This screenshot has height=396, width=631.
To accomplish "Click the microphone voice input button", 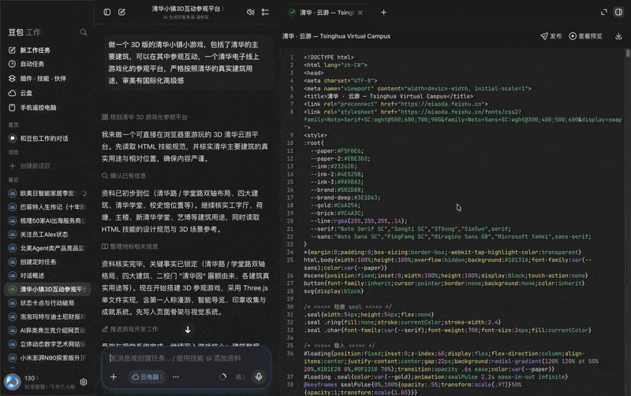I will click(x=259, y=377).
